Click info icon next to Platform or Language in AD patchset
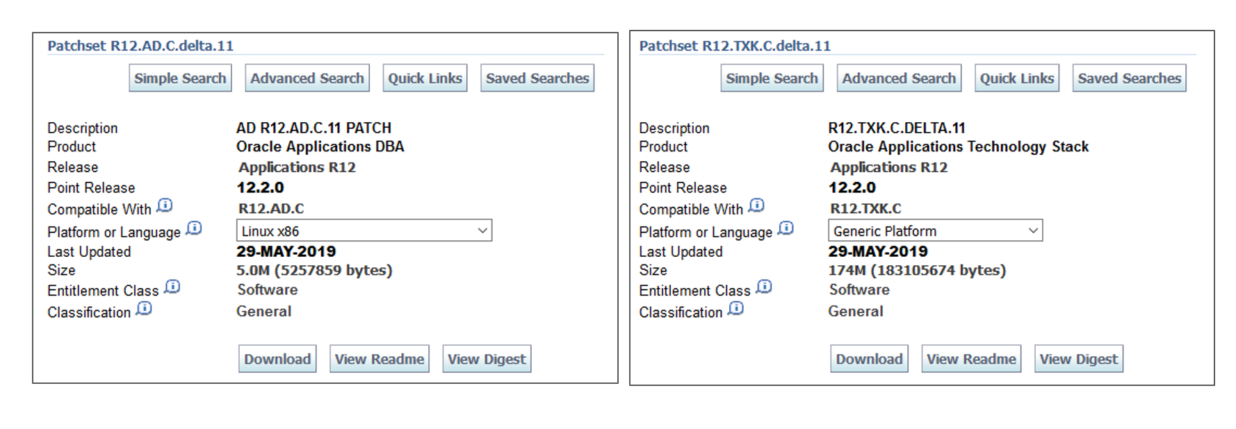Image resolution: width=1236 pixels, height=429 pixels. coord(195,228)
